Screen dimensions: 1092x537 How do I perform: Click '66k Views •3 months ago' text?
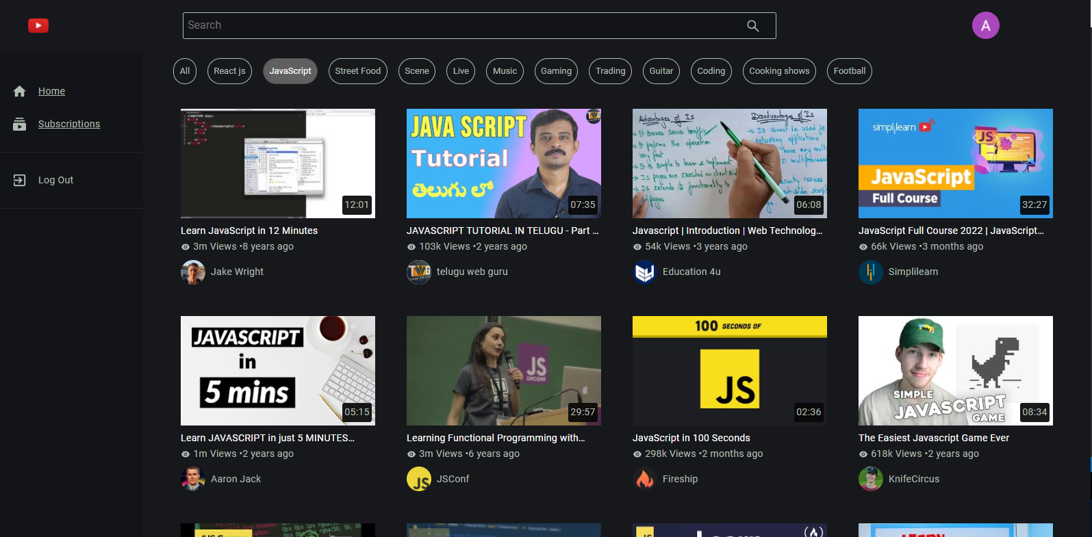click(x=927, y=246)
